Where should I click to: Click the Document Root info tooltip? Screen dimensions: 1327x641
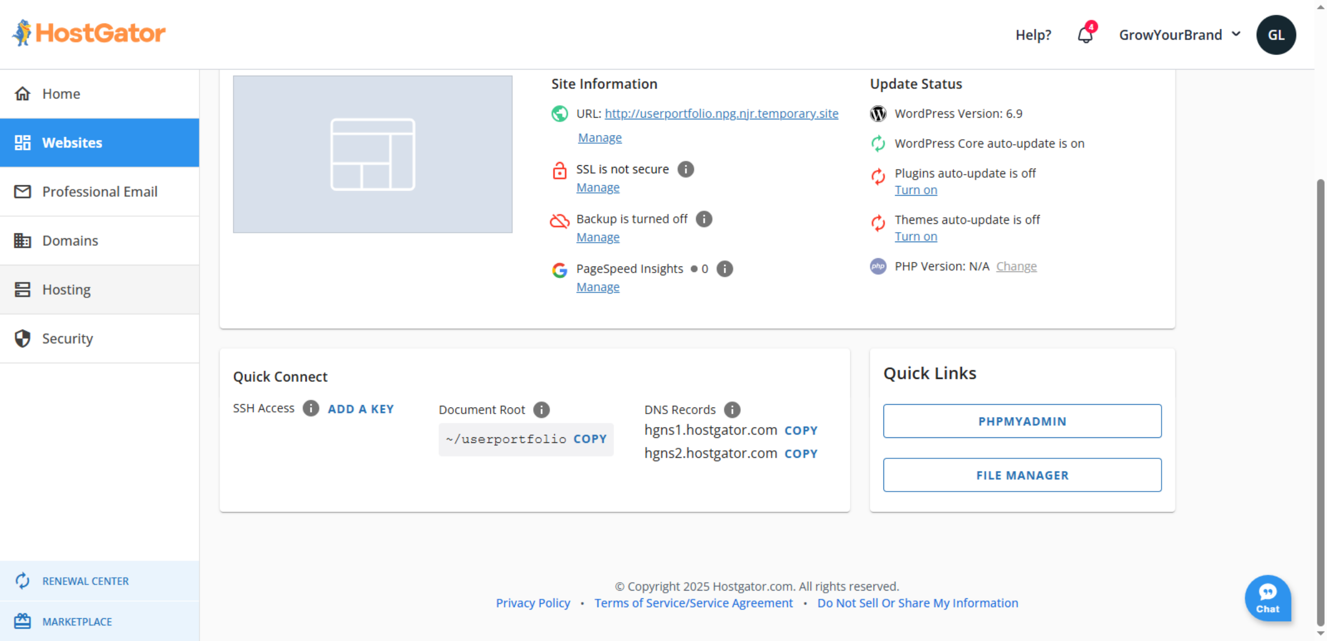tap(541, 410)
